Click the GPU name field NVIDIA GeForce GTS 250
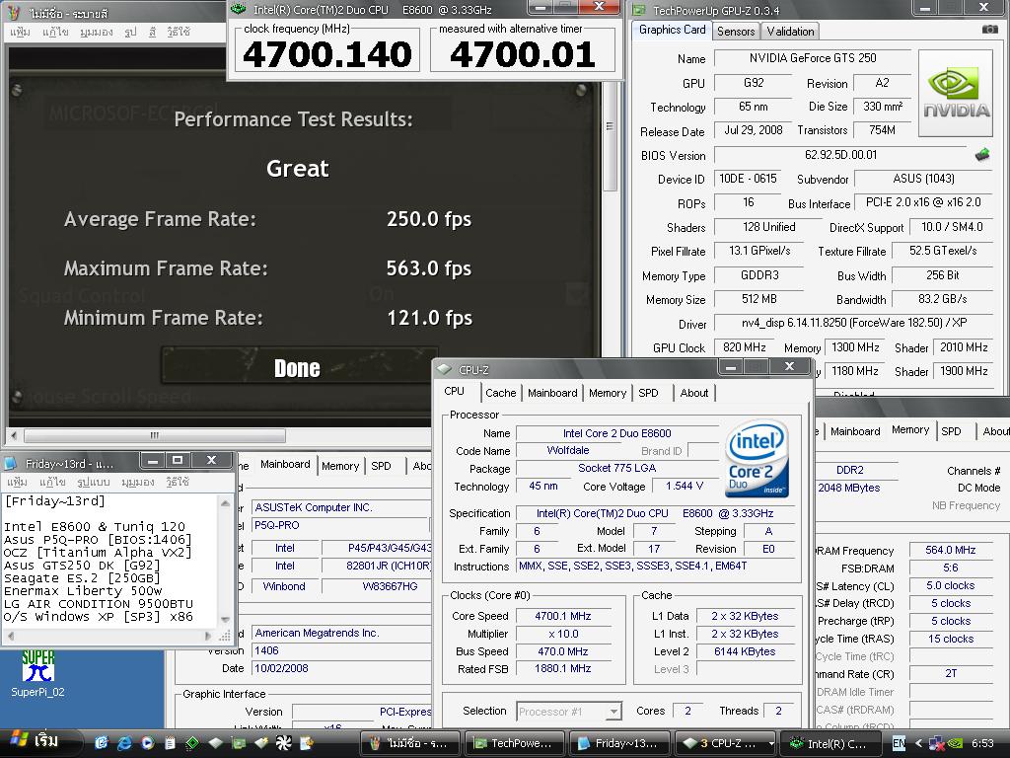This screenshot has height=758, width=1010. tap(813, 58)
